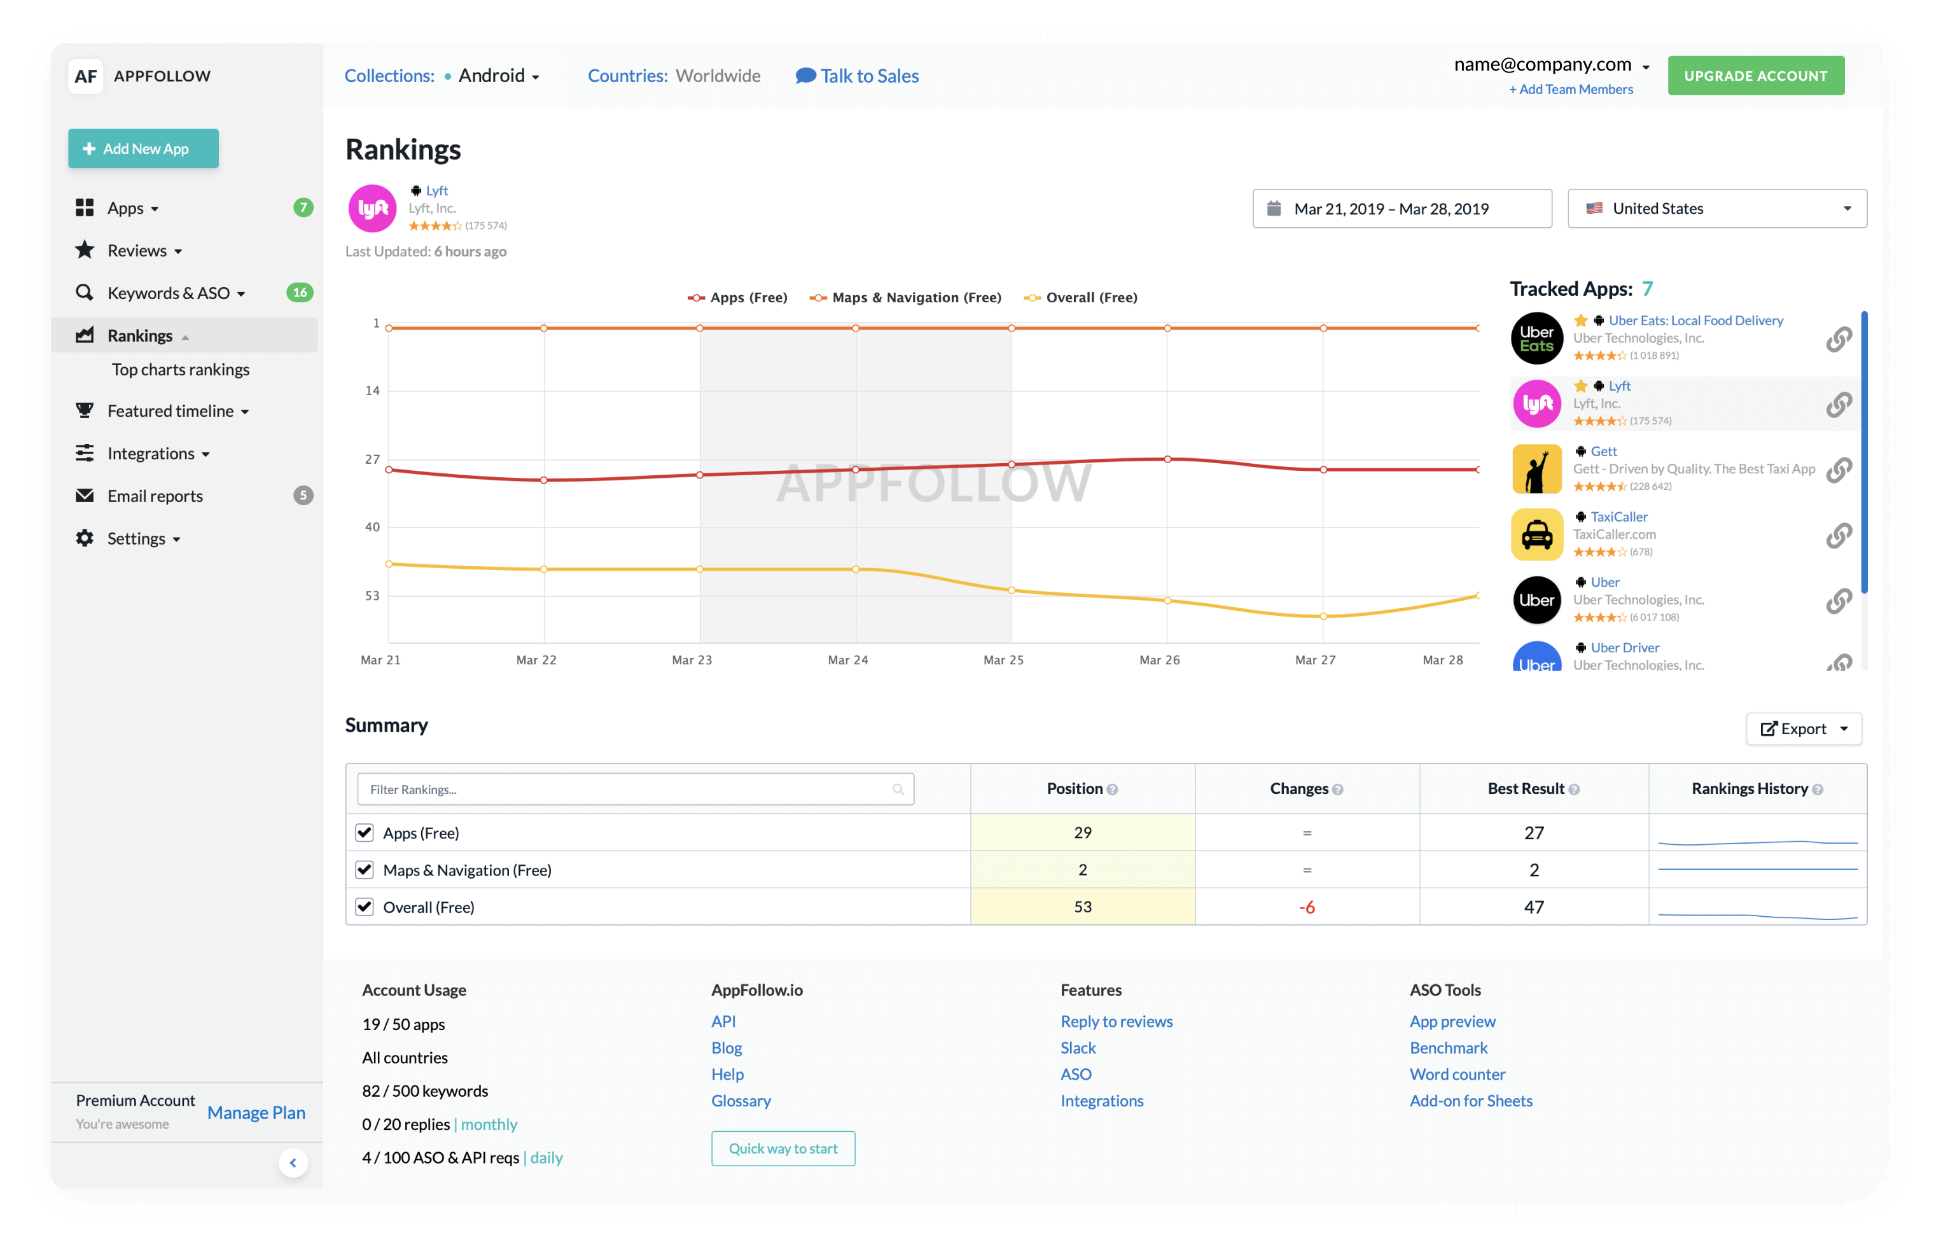Click the Position column help icon
Image resolution: width=1934 pixels, height=1247 pixels.
pos(1112,790)
